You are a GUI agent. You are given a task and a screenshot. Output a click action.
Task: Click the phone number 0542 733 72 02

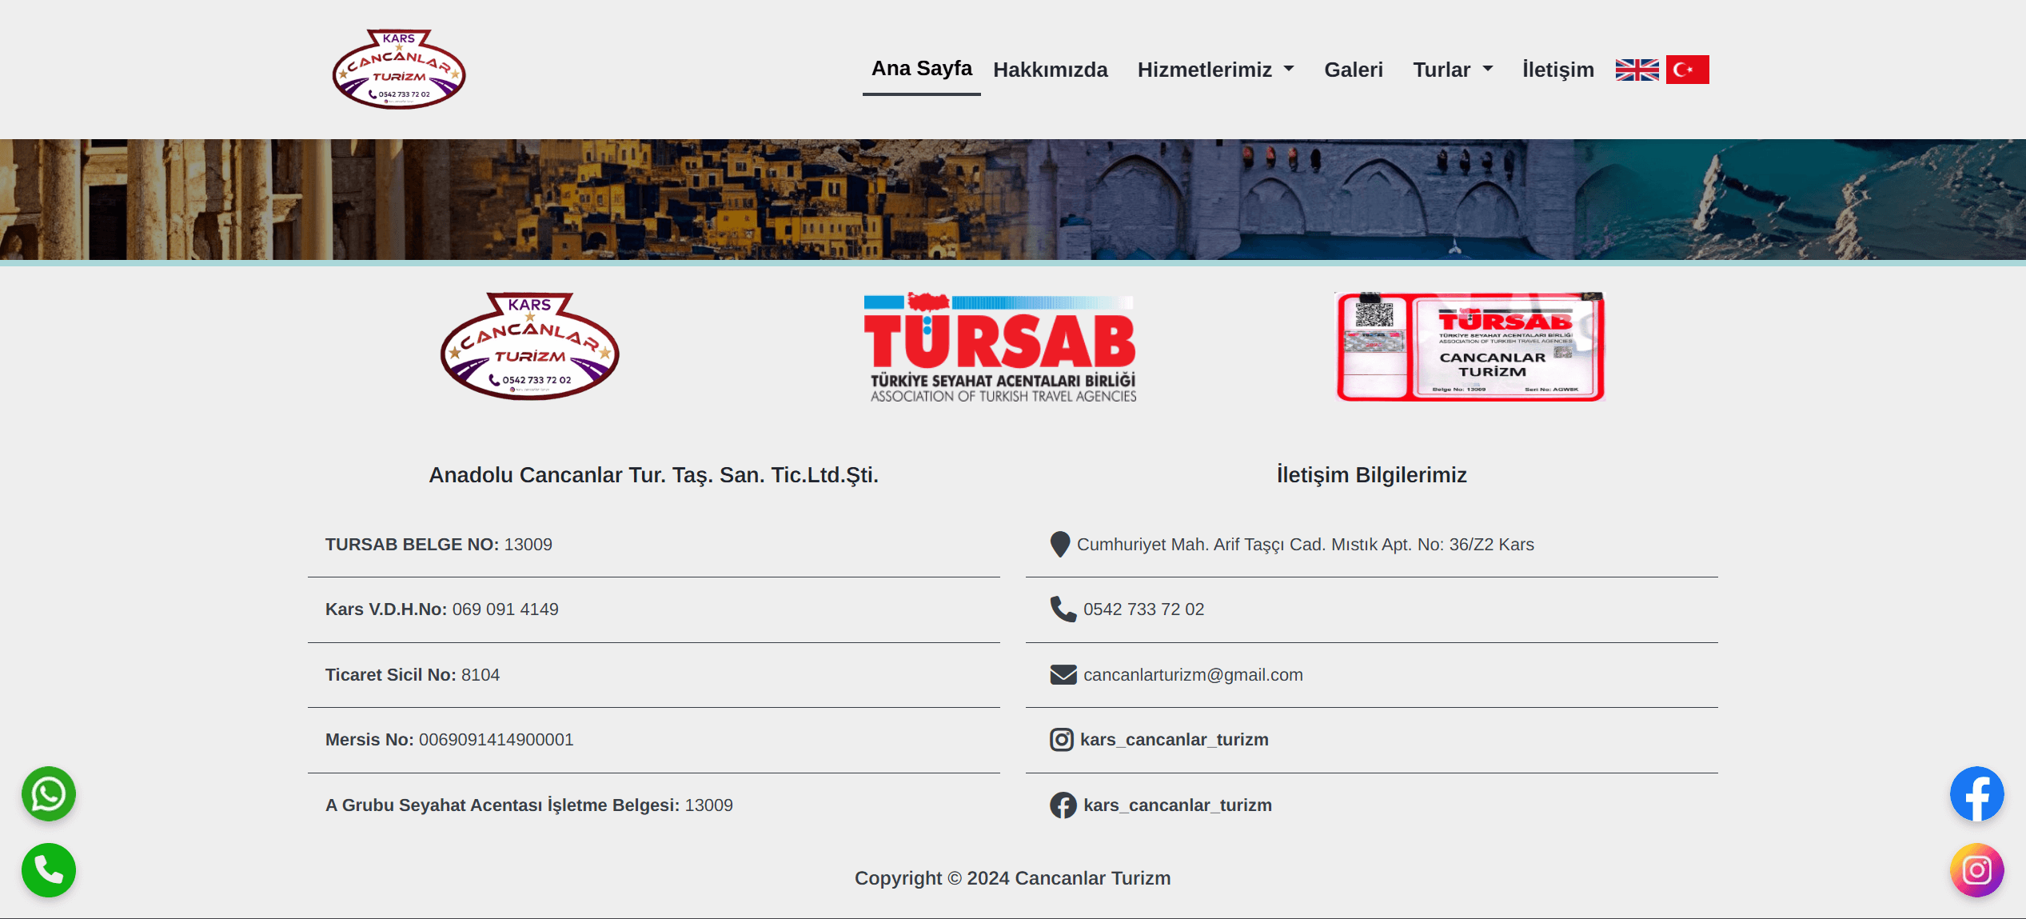coord(1143,609)
